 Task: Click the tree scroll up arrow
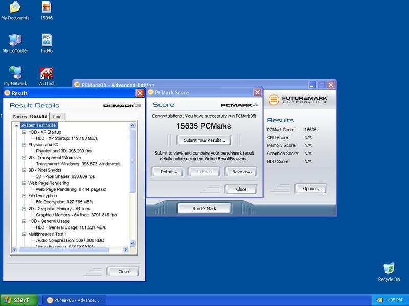(x=132, y=126)
